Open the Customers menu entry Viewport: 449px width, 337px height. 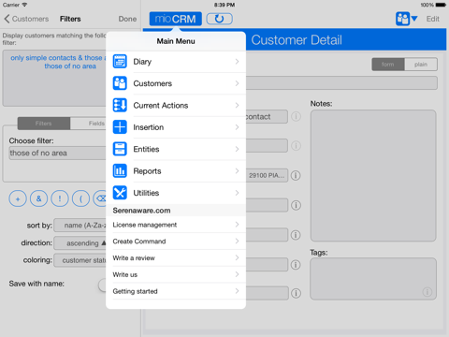click(176, 83)
